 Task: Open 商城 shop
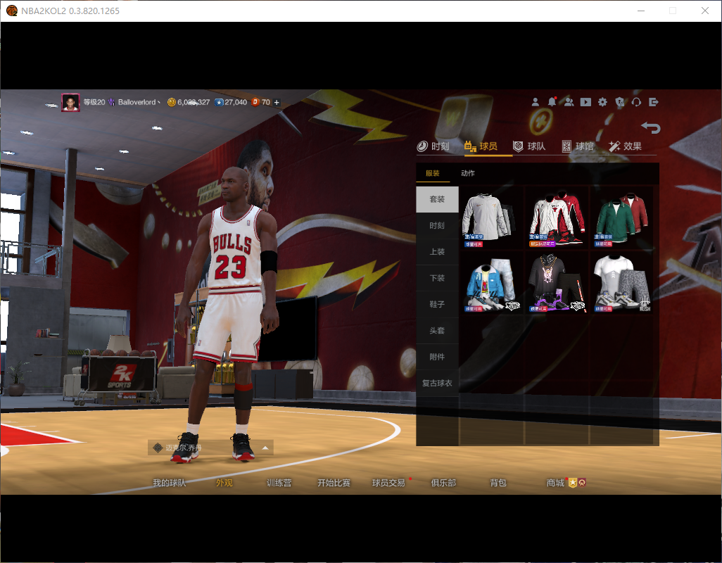coord(555,483)
